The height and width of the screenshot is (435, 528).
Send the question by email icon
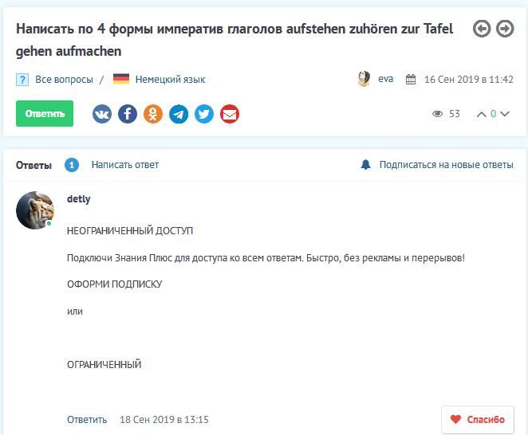[x=230, y=114]
